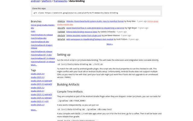Click the 'Tags' sidebar heading
Image resolution: width=193 pixels, height=121 pixels.
[33, 70]
